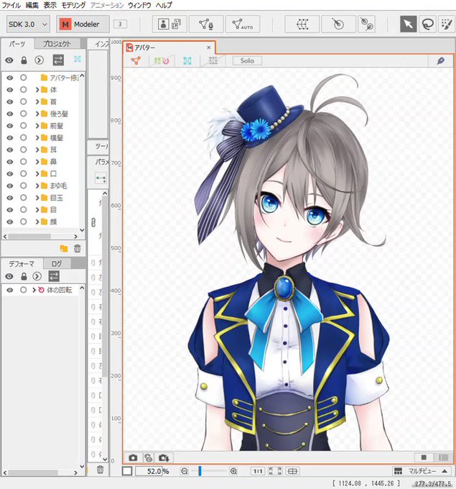456x489 pixels.
Task: Expand the 体の回転 deformer
Action: pyautogui.click(x=34, y=290)
